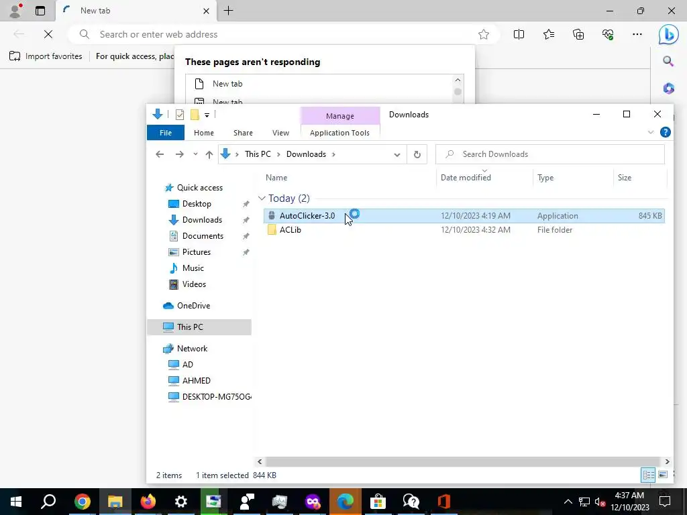Open Application Tools ribbon tab
Image resolution: width=687 pixels, height=515 pixels.
coord(339,133)
